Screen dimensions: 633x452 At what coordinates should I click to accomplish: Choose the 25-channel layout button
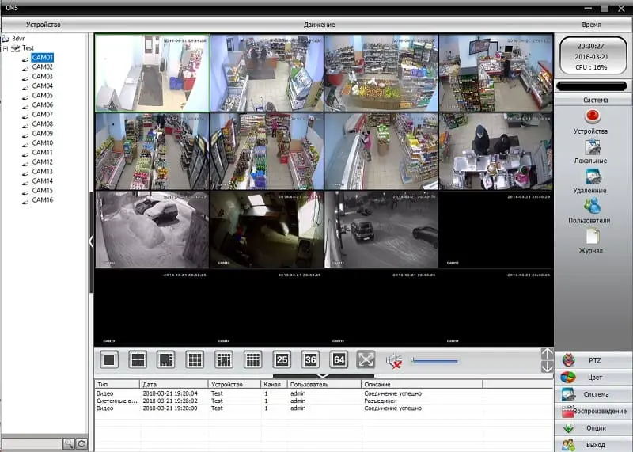pos(282,359)
